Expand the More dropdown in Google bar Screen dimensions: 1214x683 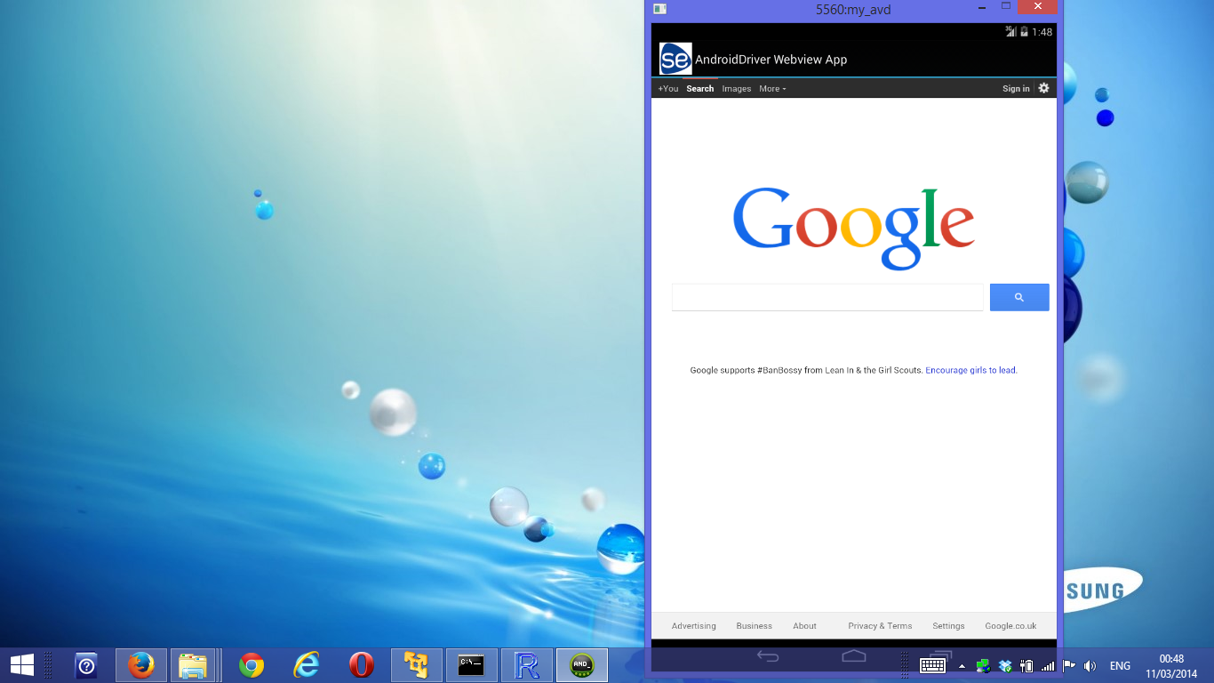pos(772,89)
